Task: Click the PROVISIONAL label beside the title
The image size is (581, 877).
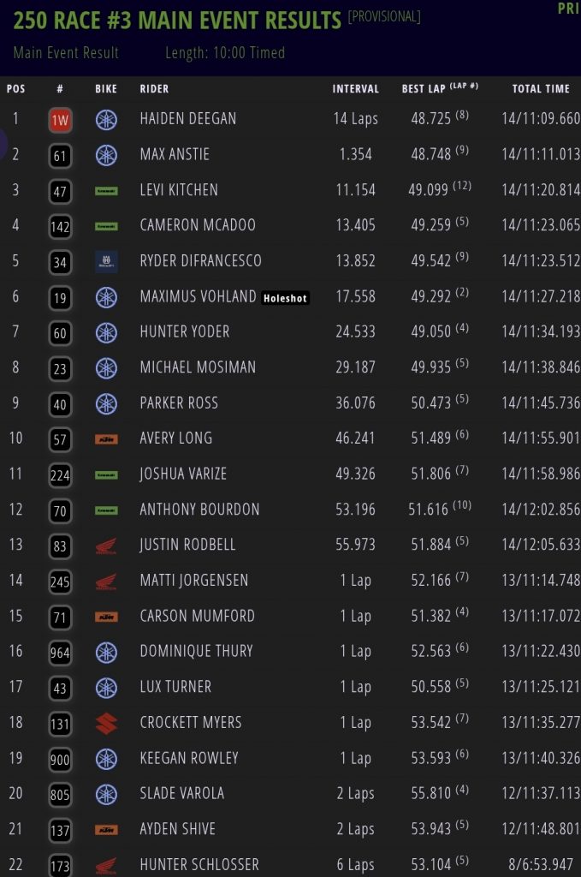Action: [x=384, y=16]
